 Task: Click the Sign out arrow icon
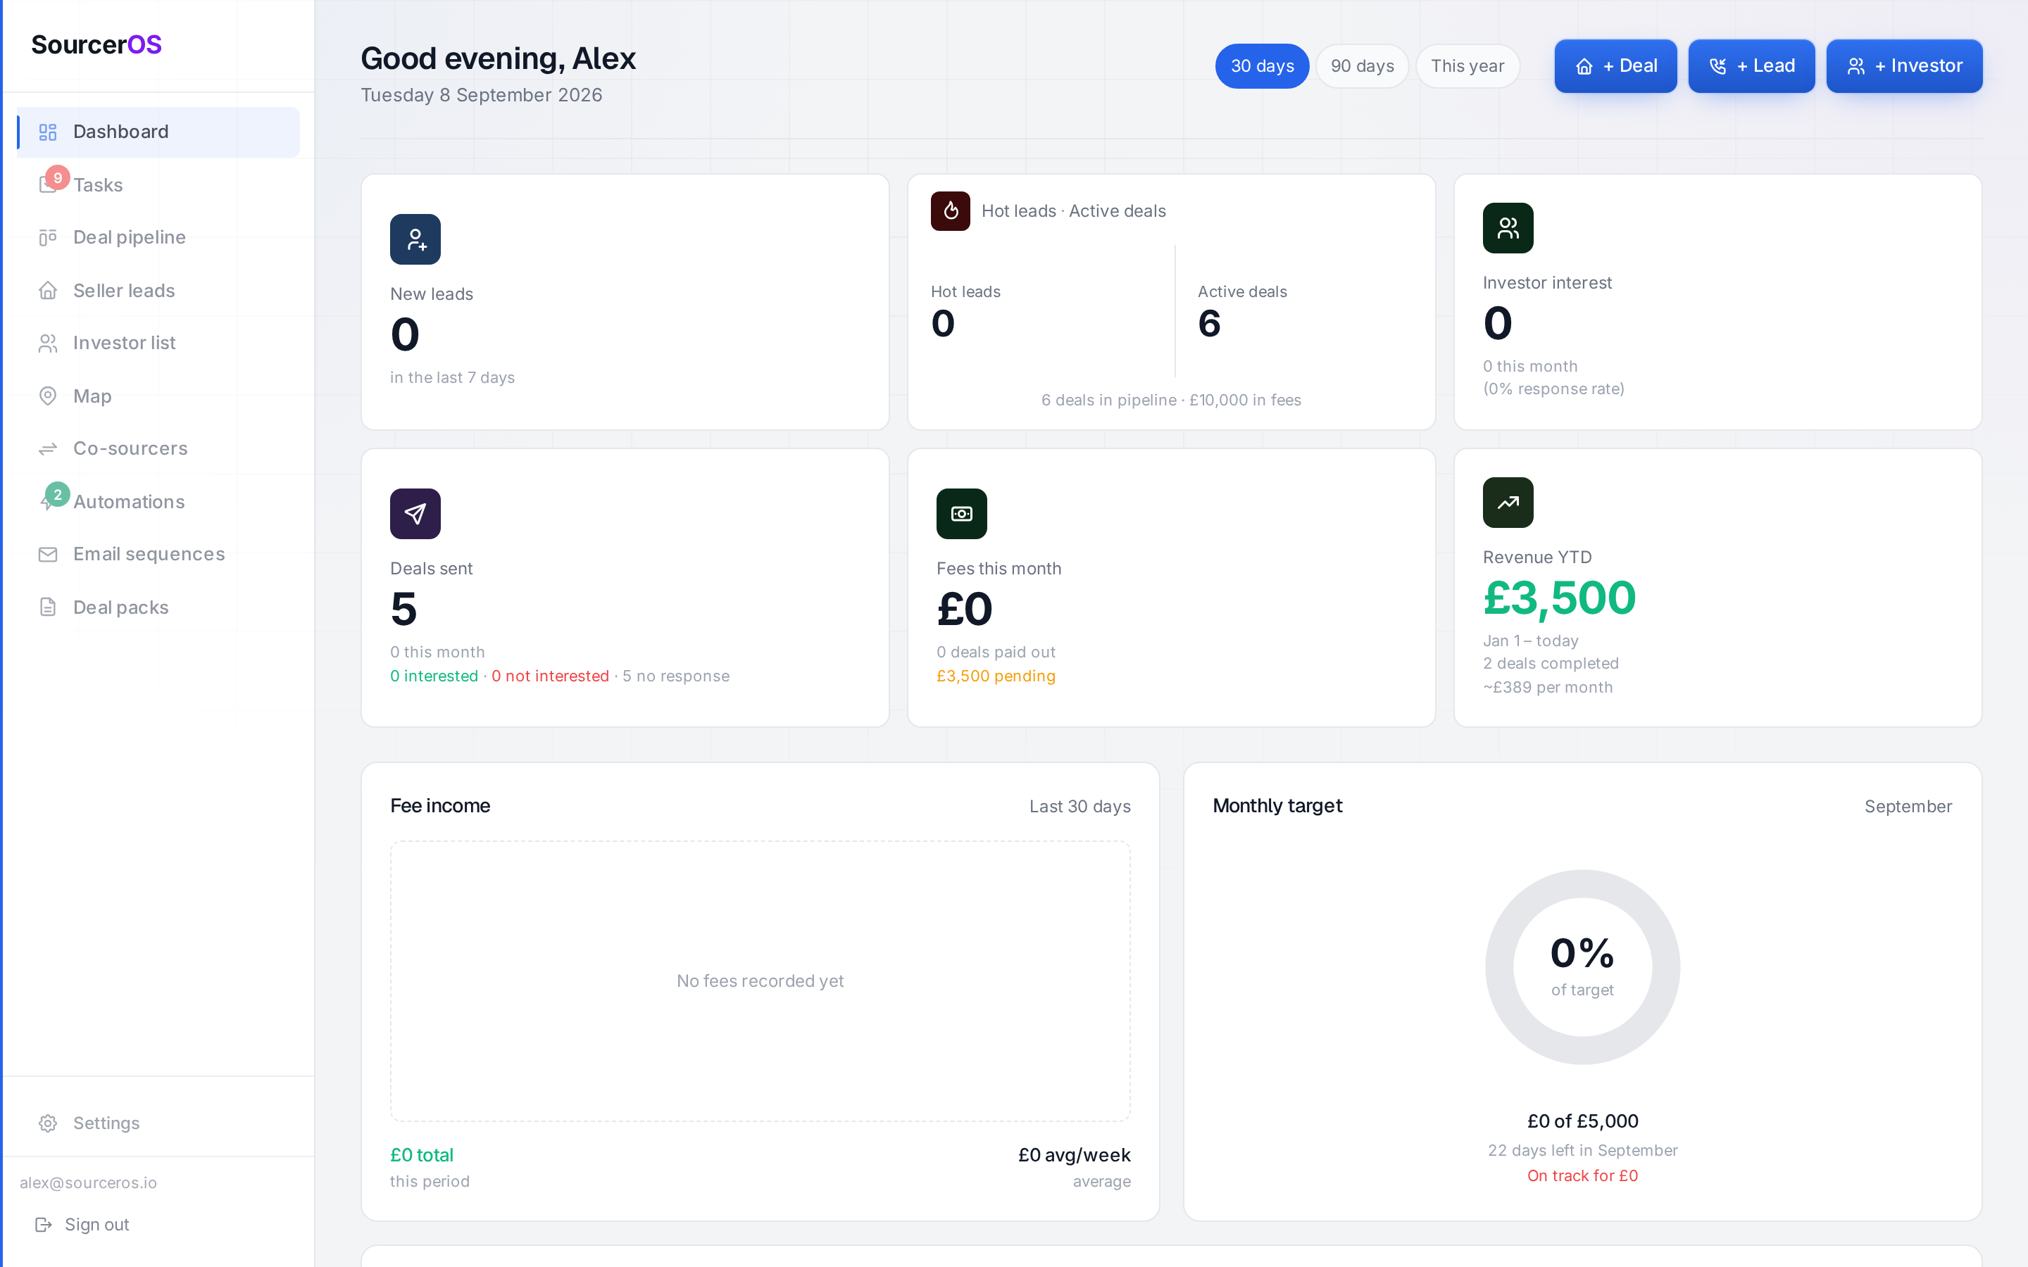coord(44,1224)
